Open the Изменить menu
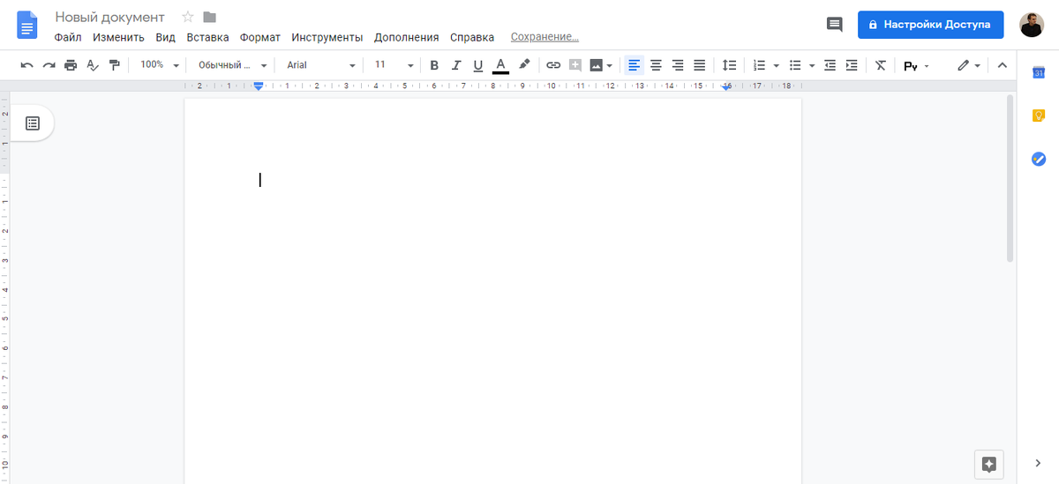The image size is (1059, 484). 118,37
